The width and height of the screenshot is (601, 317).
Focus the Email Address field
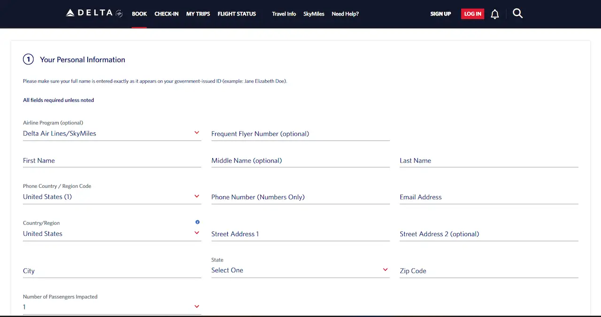488,197
